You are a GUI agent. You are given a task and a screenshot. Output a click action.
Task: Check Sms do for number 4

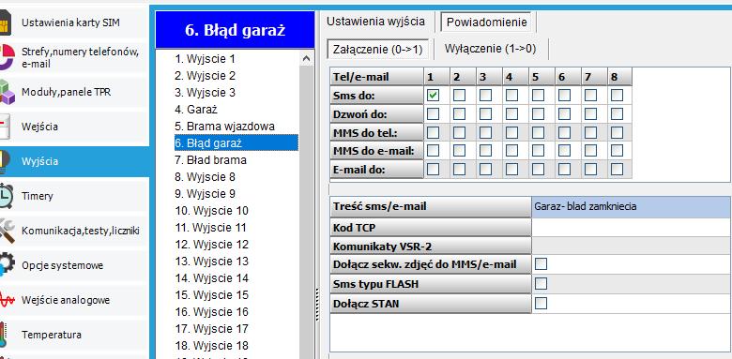pos(511,95)
